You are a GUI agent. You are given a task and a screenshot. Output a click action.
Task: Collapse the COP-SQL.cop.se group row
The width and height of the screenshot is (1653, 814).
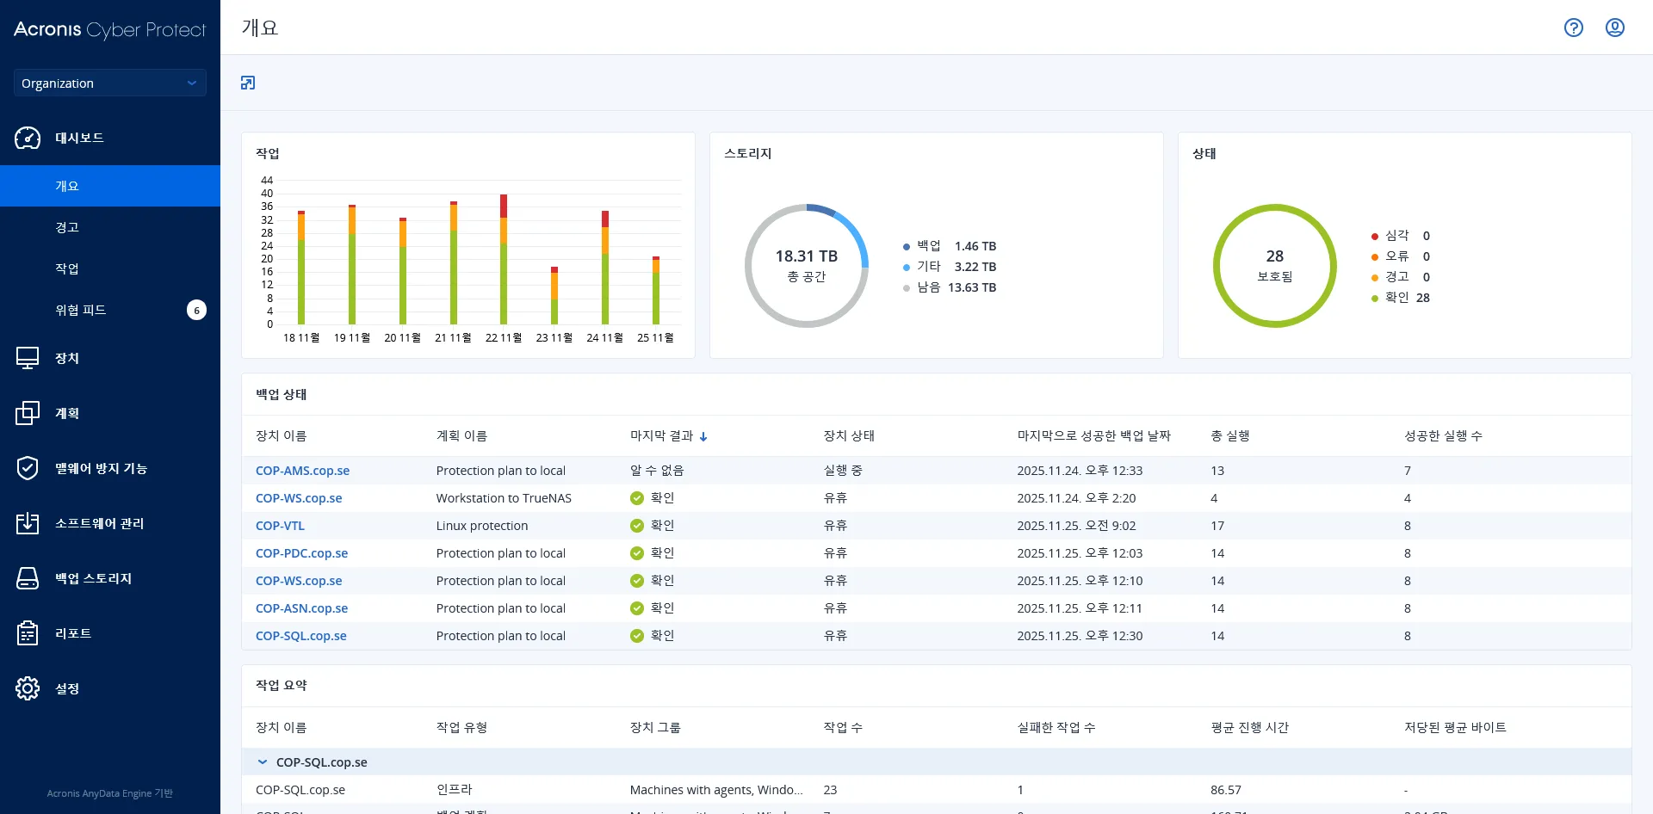coord(263,762)
